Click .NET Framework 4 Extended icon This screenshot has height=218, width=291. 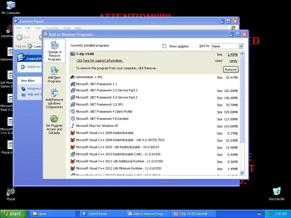[x=73, y=119]
